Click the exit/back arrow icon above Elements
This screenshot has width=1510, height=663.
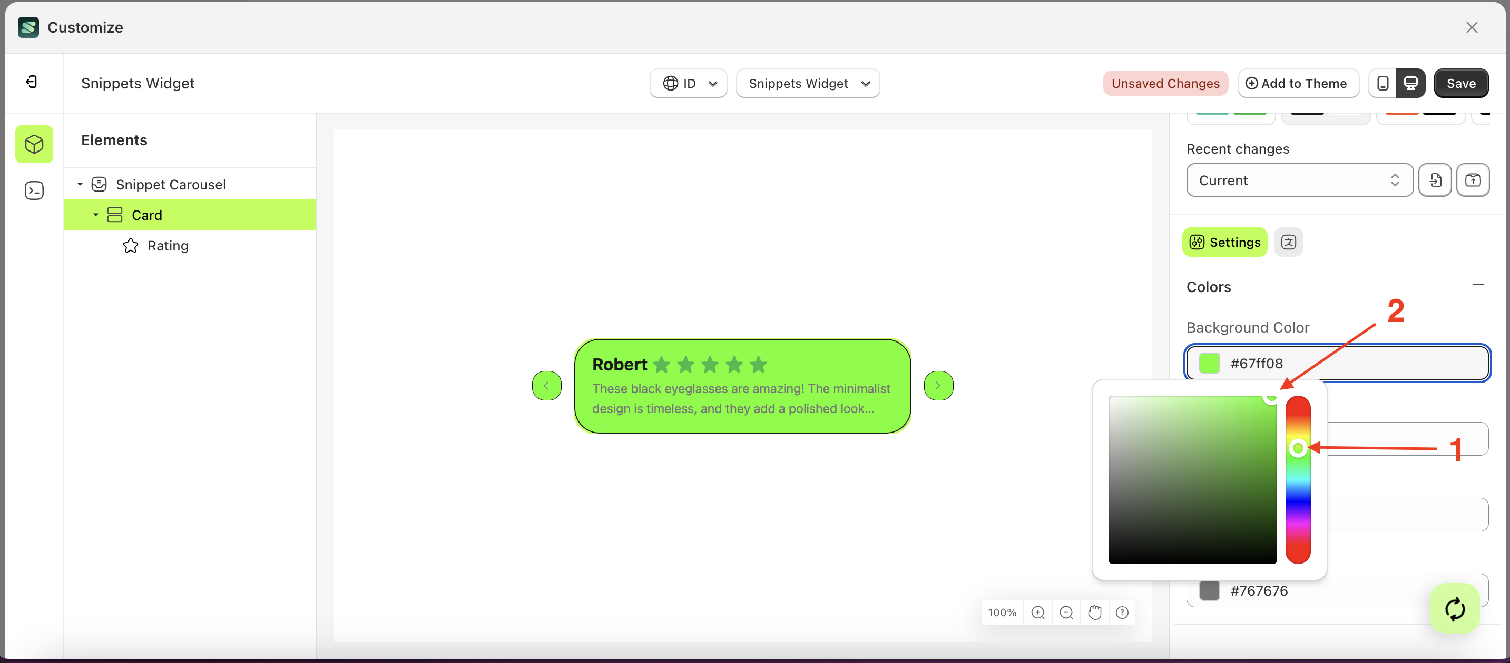(32, 82)
